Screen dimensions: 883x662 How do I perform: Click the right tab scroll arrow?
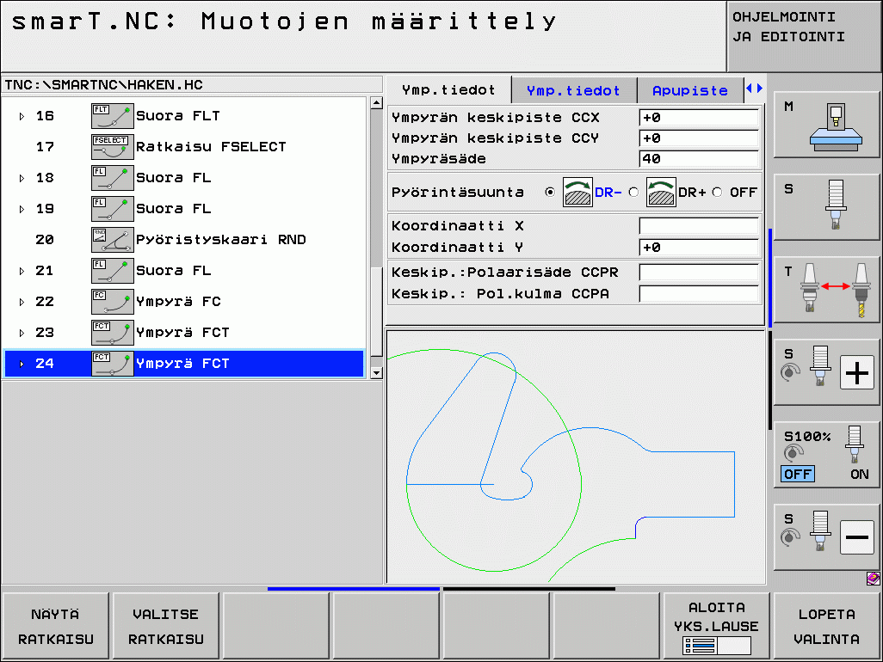tap(760, 89)
